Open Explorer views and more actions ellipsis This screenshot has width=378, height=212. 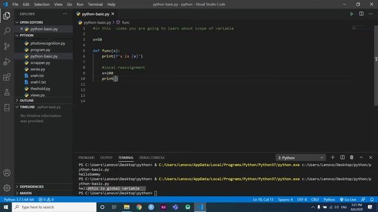[x=65, y=14]
